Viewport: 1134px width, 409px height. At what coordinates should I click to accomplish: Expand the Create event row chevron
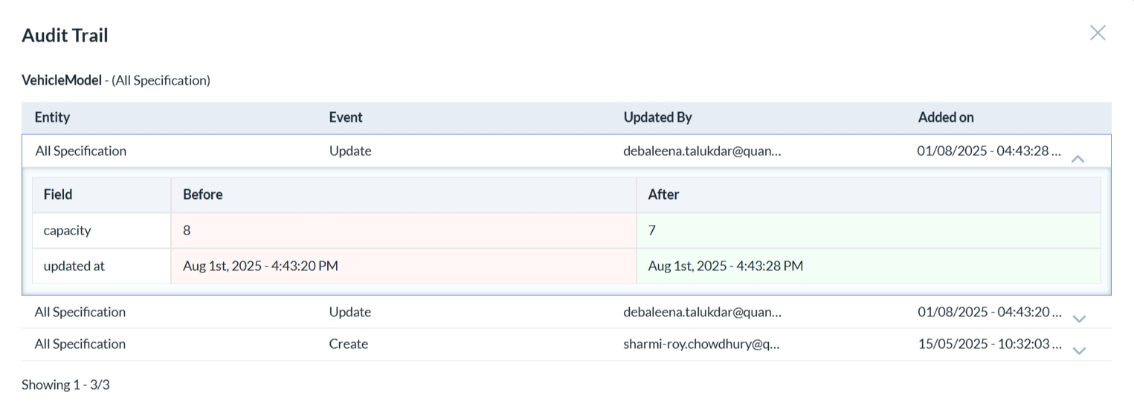coord(1079,350)
